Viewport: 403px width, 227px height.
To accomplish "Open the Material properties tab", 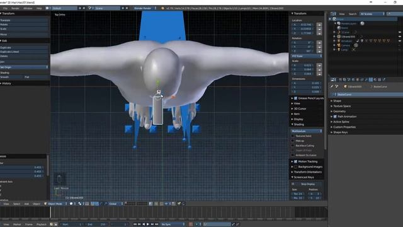I will (x=375, y=80).
